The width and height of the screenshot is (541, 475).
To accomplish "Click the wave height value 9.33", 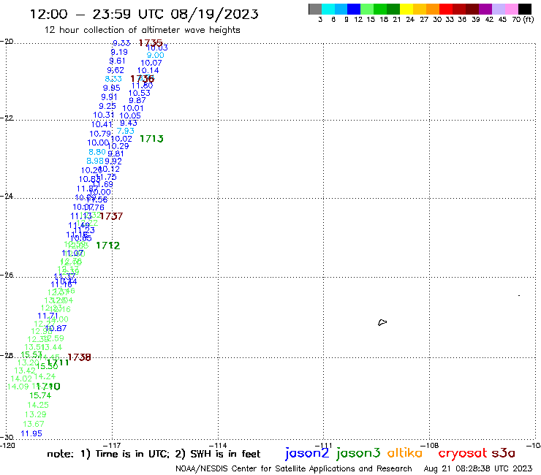I will 121,43.
